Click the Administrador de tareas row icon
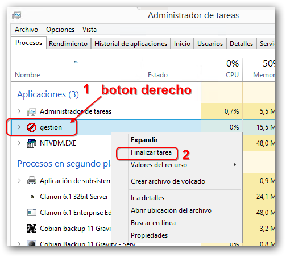This screenshot has height=257, width=286. (x=32, y=111)
